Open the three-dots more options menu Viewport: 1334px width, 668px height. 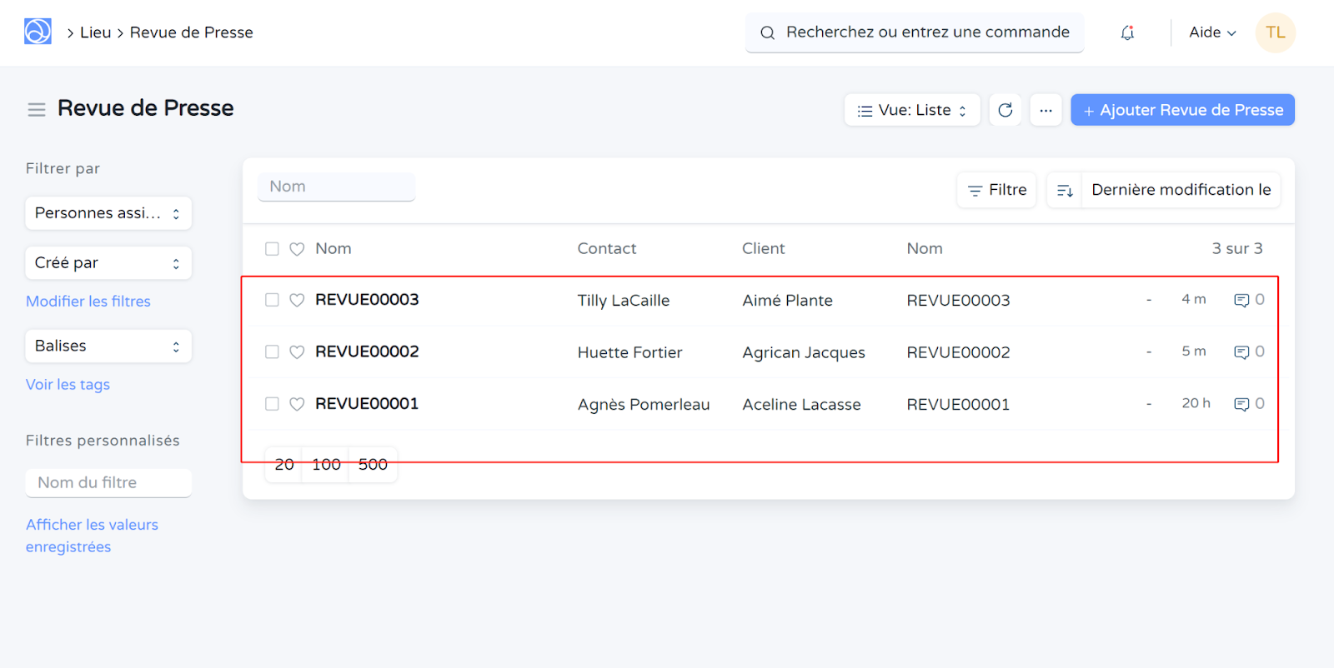1046,110
